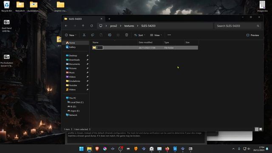Go up one folder level

pyautogui.click(x=83, y=25)
